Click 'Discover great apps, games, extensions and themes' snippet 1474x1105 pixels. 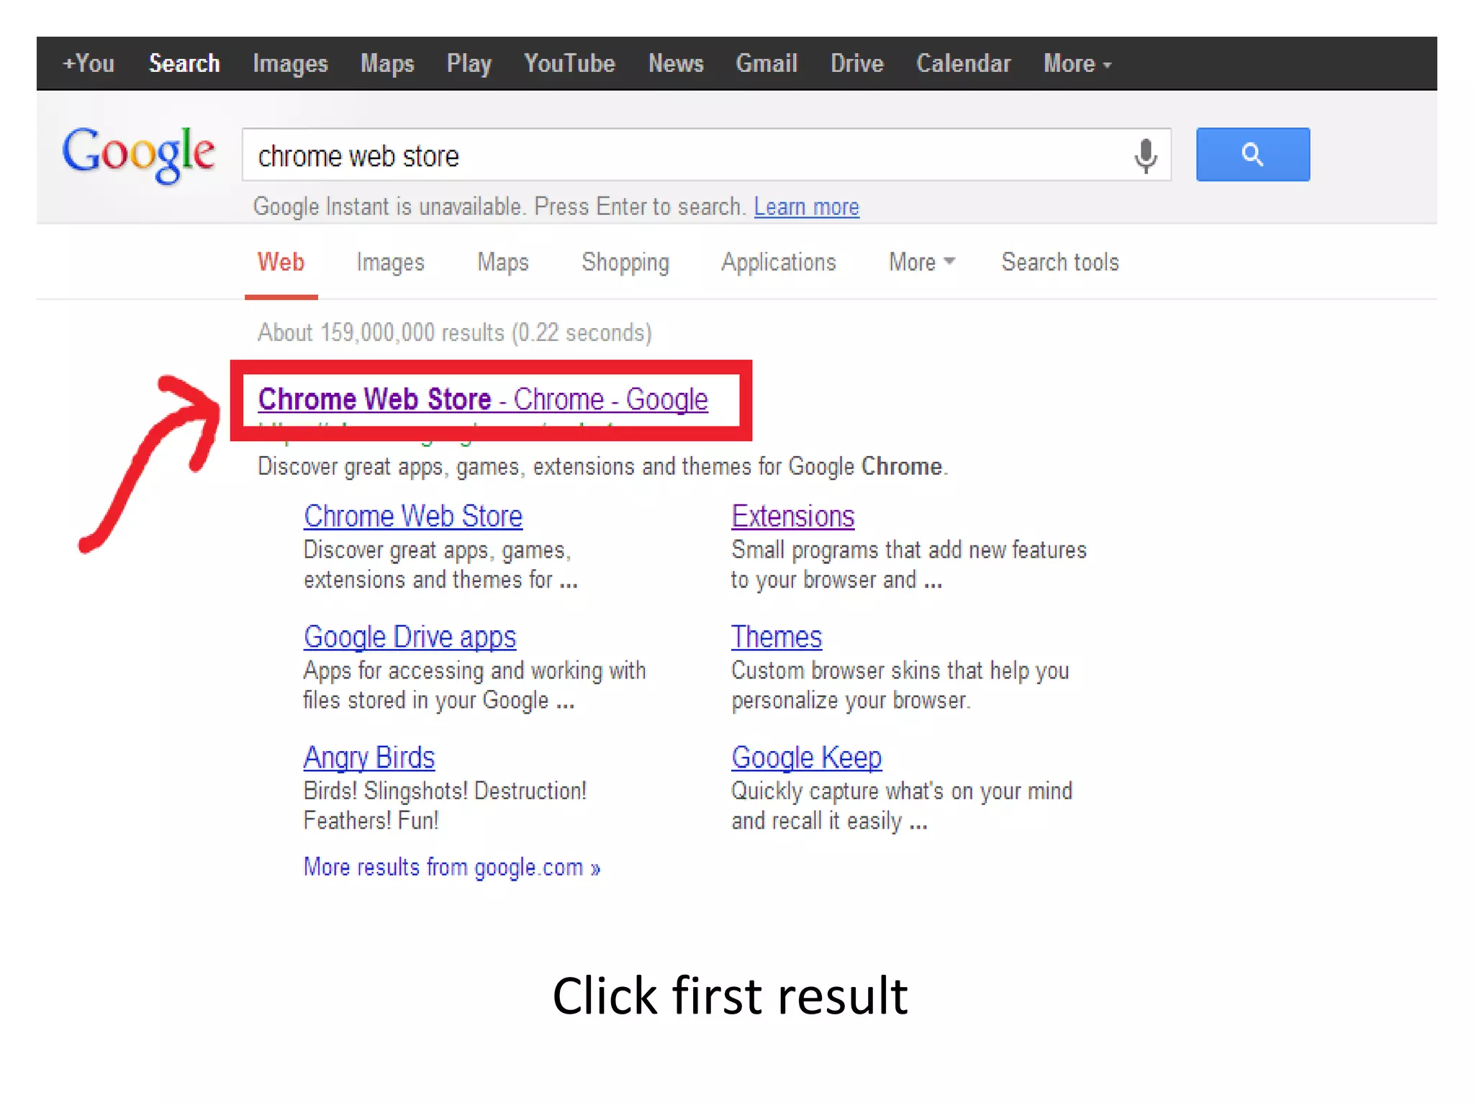tap(602, 467)
